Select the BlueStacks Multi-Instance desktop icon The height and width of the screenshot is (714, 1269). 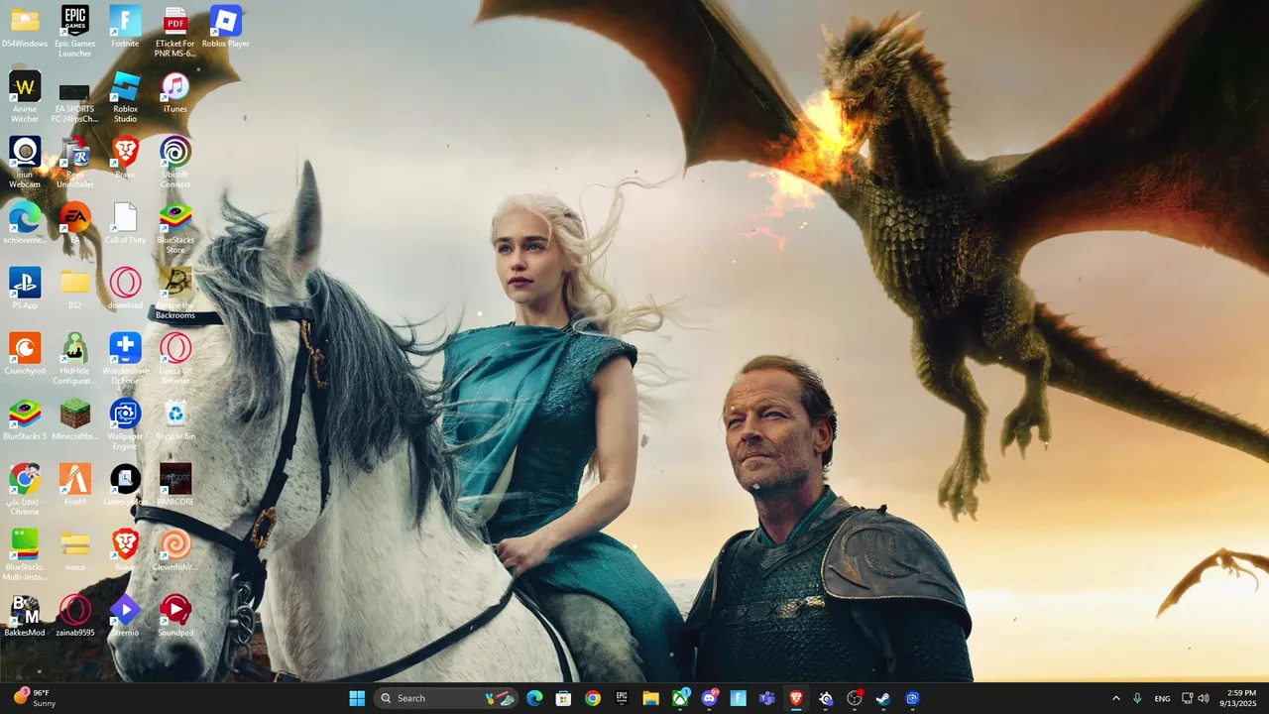click(x=25, y=554)
